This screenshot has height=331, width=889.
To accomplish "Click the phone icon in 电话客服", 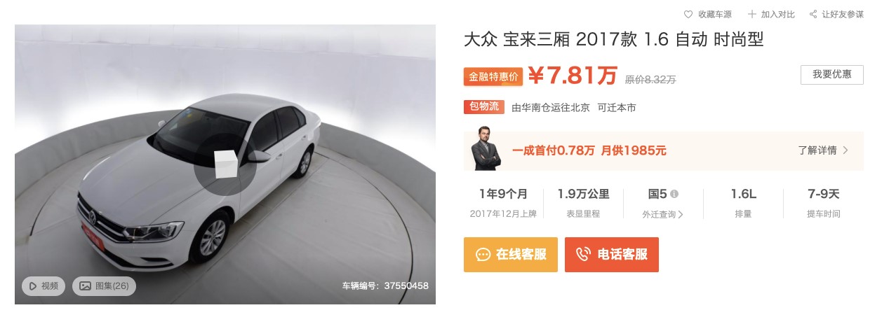I will 584,255.
